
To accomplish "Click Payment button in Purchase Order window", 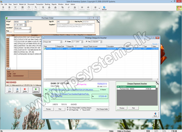I will pos(36,90).
